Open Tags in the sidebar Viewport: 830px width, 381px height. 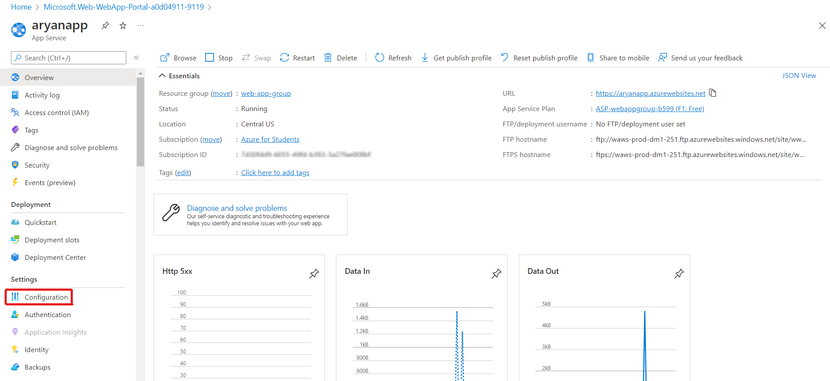pos(68,130)
